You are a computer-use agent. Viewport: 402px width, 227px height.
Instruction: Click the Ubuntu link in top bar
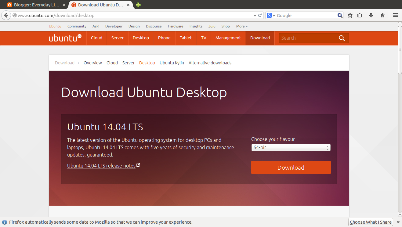point(55,26)
